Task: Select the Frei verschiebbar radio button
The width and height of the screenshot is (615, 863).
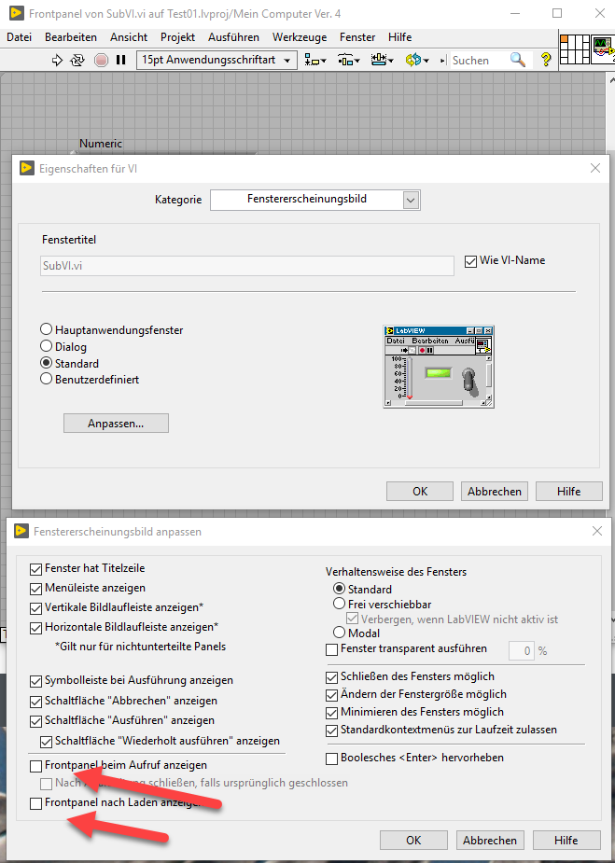Action: pyautogui.click(x=340, y=604)
